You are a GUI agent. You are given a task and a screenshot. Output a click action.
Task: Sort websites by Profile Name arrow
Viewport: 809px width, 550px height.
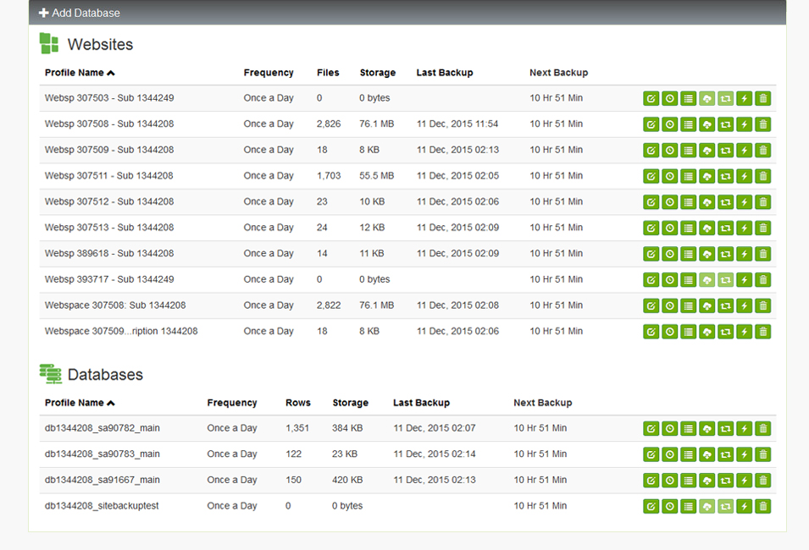(x=111, y=73)
